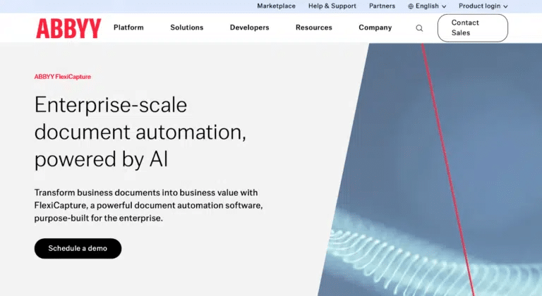The width and height of the screenshot is (542, 296).
Task: Open the Solutions menu
Action: click(x=186, y=27)
